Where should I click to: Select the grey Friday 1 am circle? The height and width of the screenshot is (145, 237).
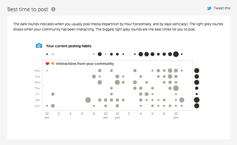53,94
